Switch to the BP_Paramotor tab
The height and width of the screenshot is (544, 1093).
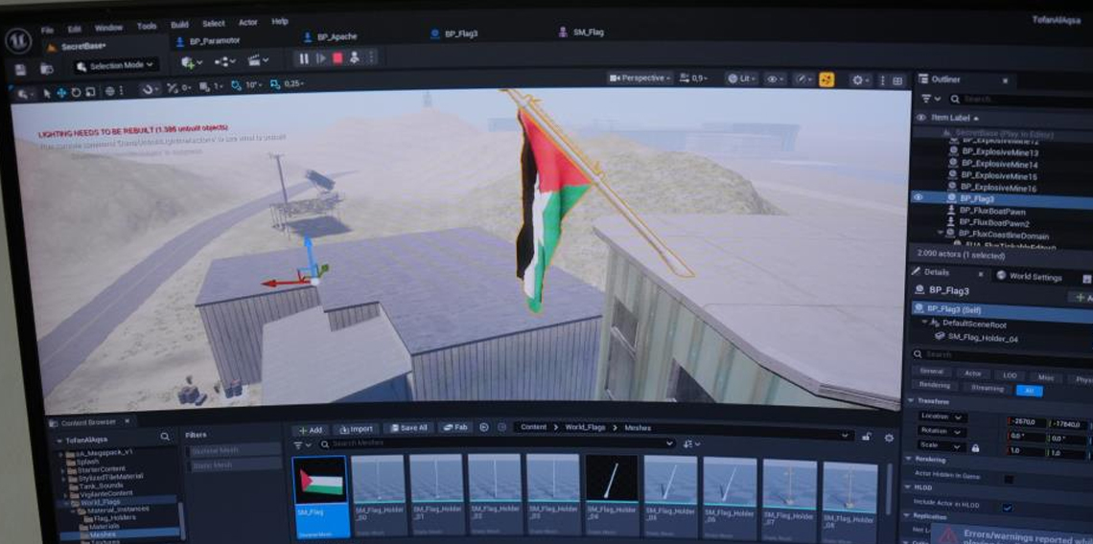tap(208, 41)
